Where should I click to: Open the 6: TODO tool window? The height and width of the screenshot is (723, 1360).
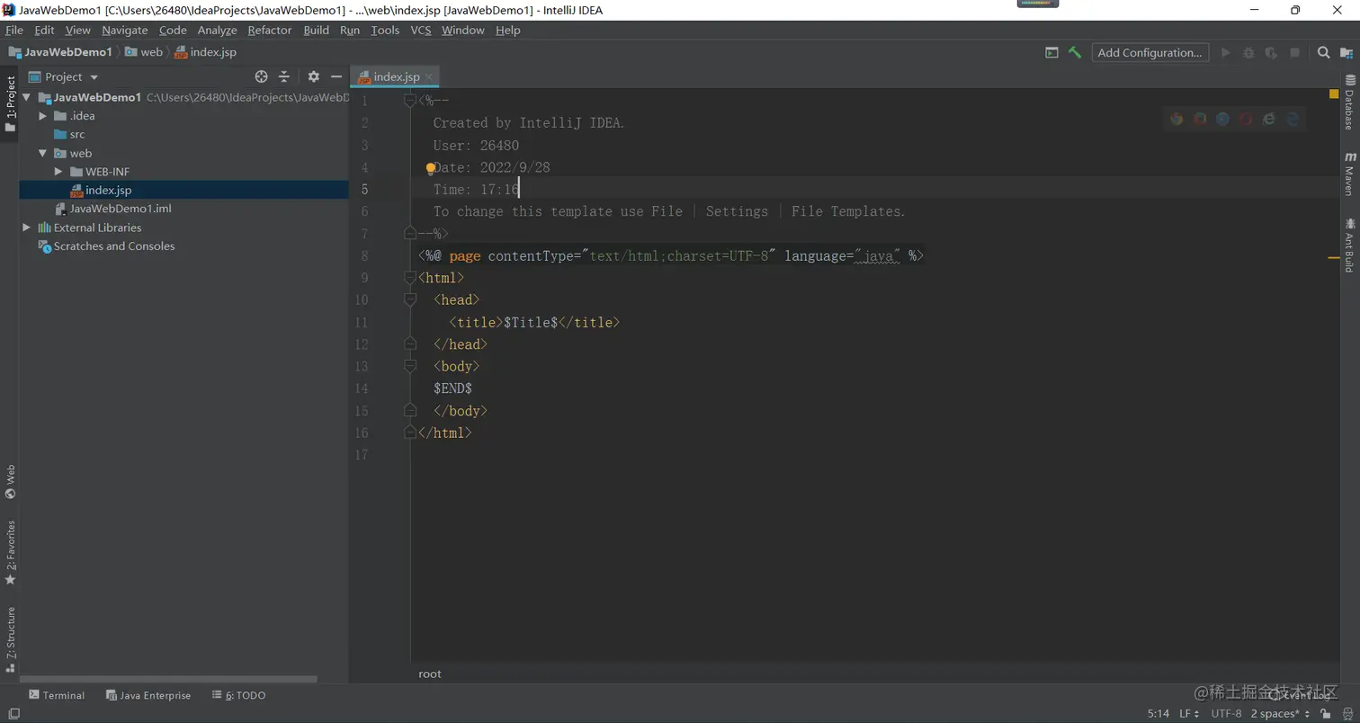239,695
